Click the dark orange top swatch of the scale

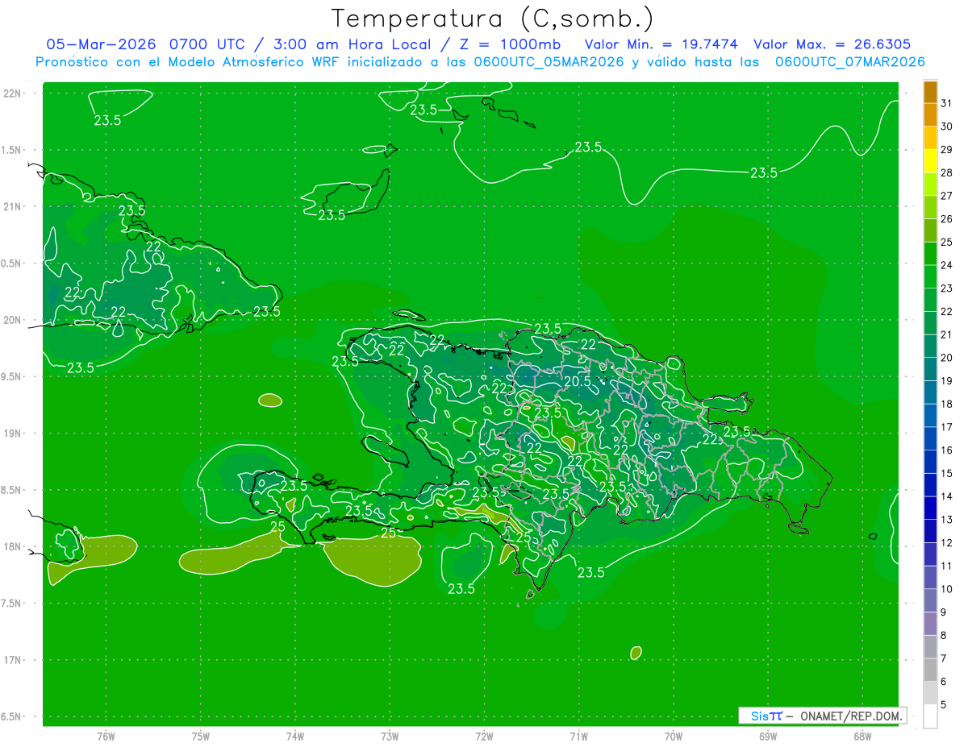tap(930, 92)
